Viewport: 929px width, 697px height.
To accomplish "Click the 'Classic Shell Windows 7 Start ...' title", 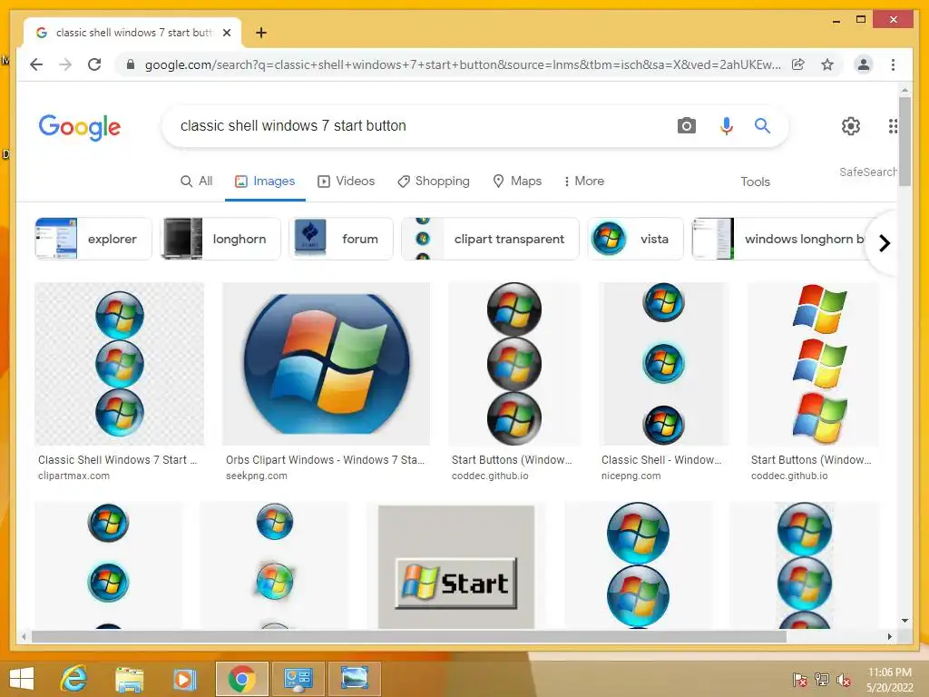I will pyautogui.click(x=117, y=460).
